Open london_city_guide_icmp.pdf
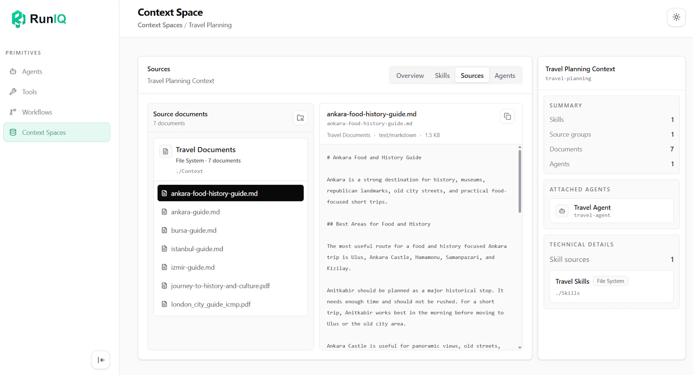693x375 pixels. [x=230, y=304]
